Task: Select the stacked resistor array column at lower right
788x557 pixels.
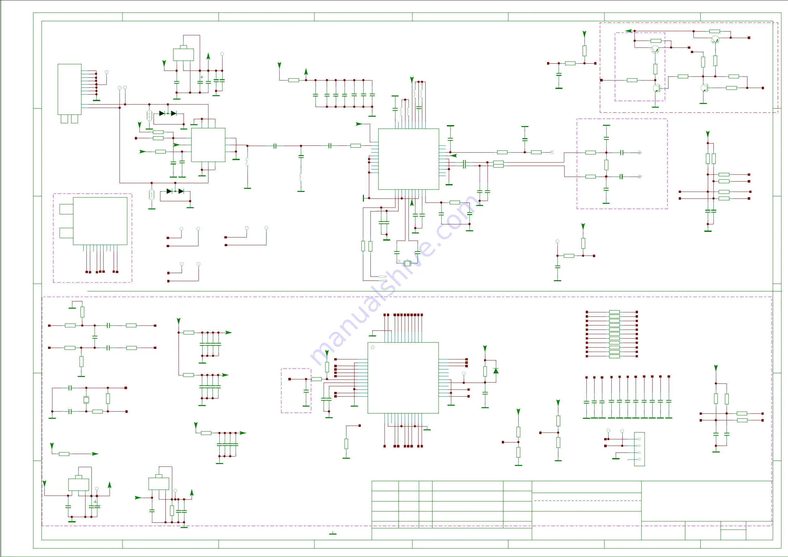Action: coord(614,334)
